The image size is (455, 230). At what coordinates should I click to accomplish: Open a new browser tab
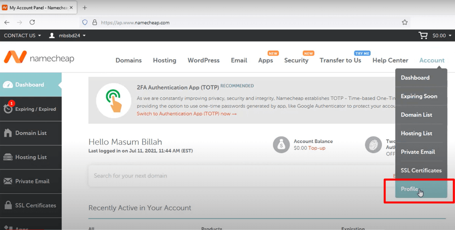click(x=85, y=7)
